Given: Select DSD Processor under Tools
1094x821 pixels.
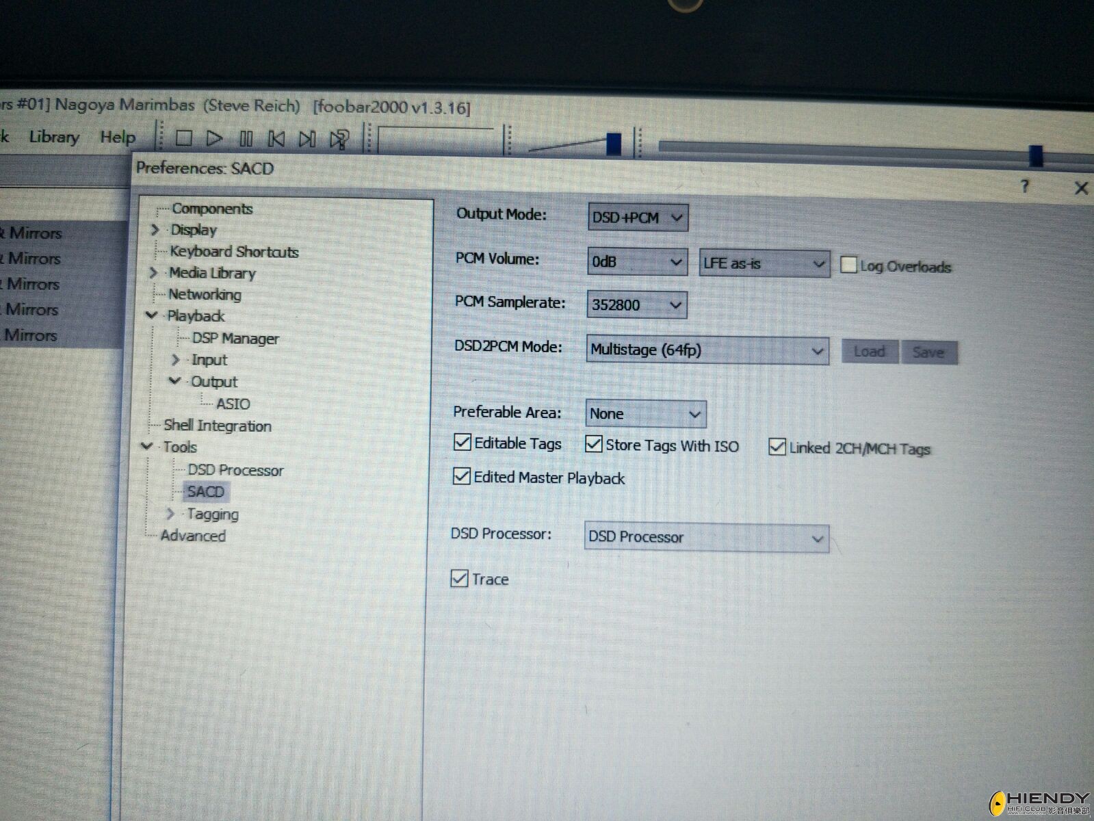Looking at the screenshot, I should pos(235,471).
